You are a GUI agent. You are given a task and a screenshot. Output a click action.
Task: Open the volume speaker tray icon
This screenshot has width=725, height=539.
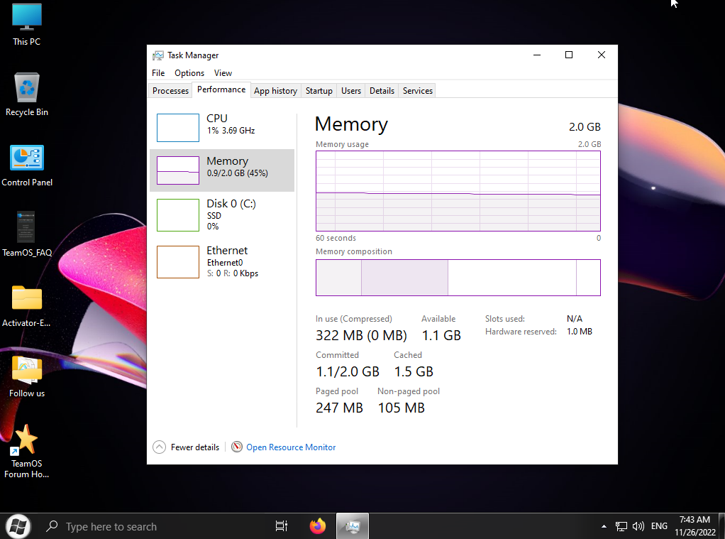click(638, 526)
